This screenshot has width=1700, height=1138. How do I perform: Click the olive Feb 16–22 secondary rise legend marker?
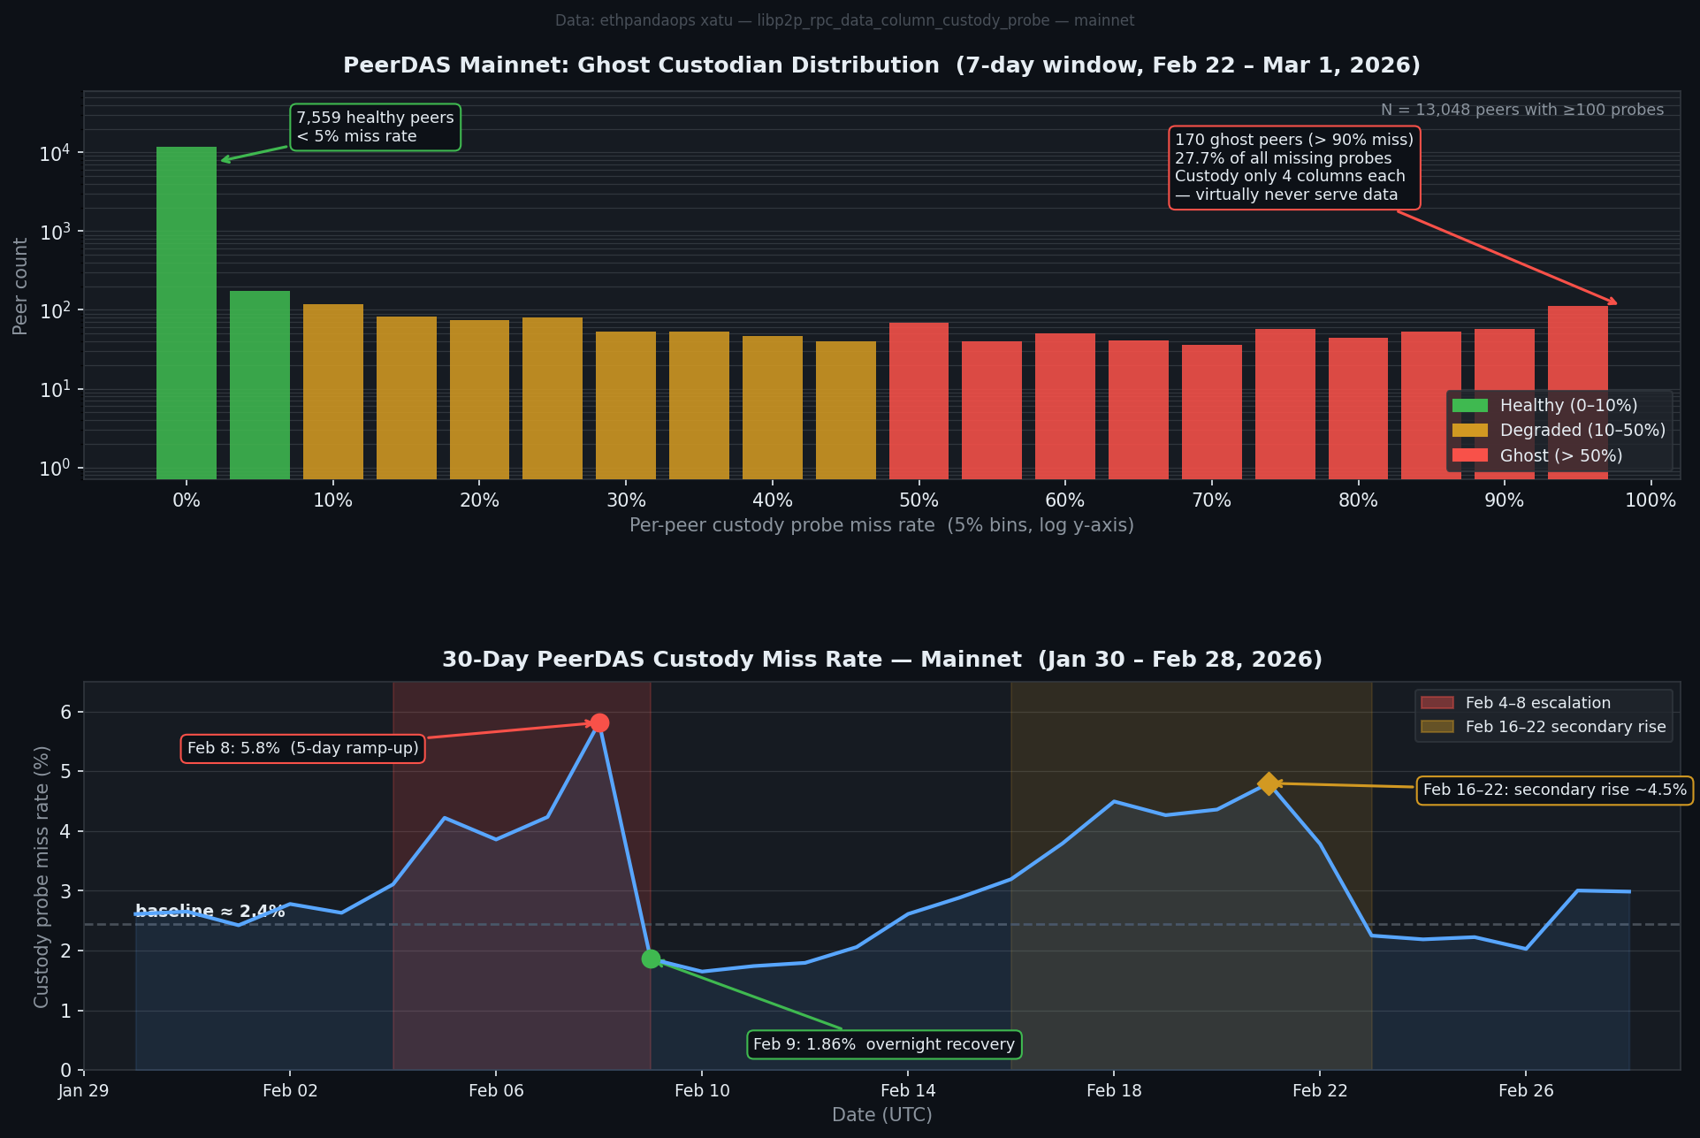pyautogui.click(x=1440, y=727)
